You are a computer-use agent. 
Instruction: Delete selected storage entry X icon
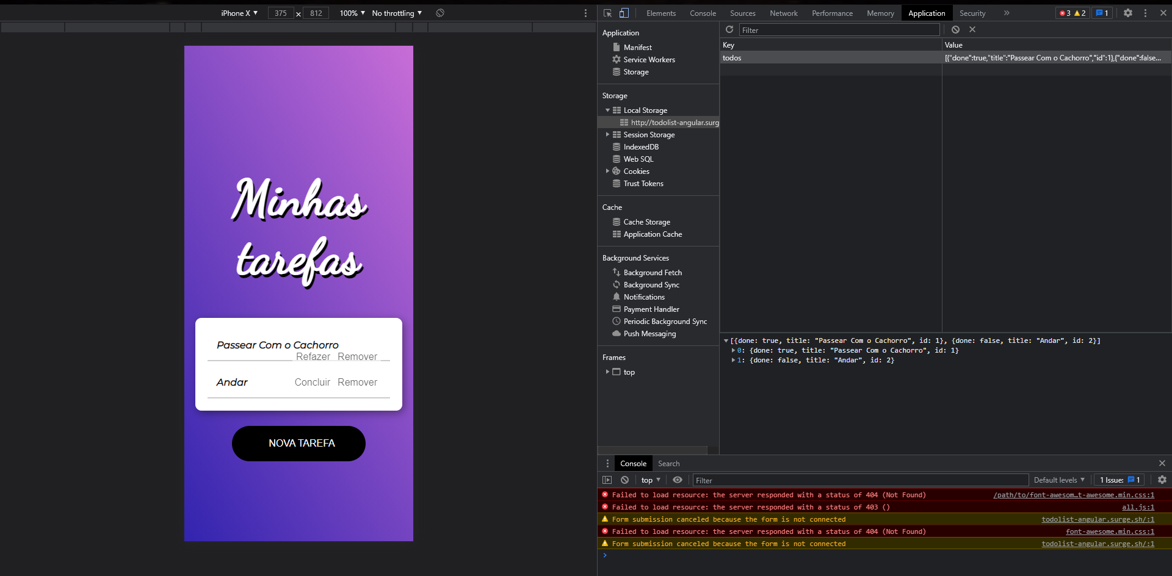point(972,29)
